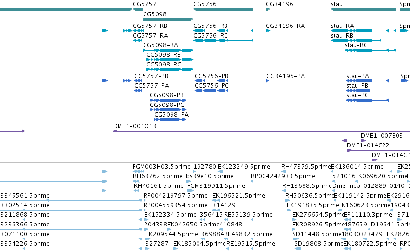
Task: Open EST EK119142.5prime
Action: click(x=360, y=196)
